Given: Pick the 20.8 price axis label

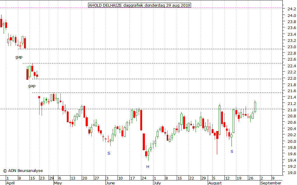Looking at the screenshot, I should click(292, 116).
